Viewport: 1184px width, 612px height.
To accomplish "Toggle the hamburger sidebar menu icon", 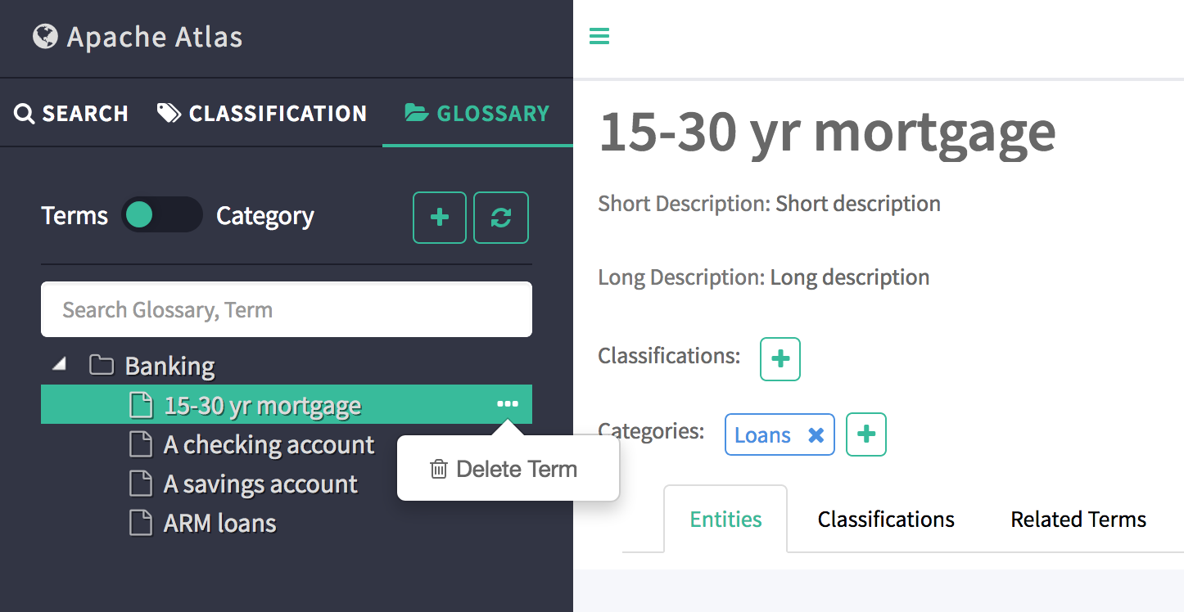I will click(x=599, y=36).
